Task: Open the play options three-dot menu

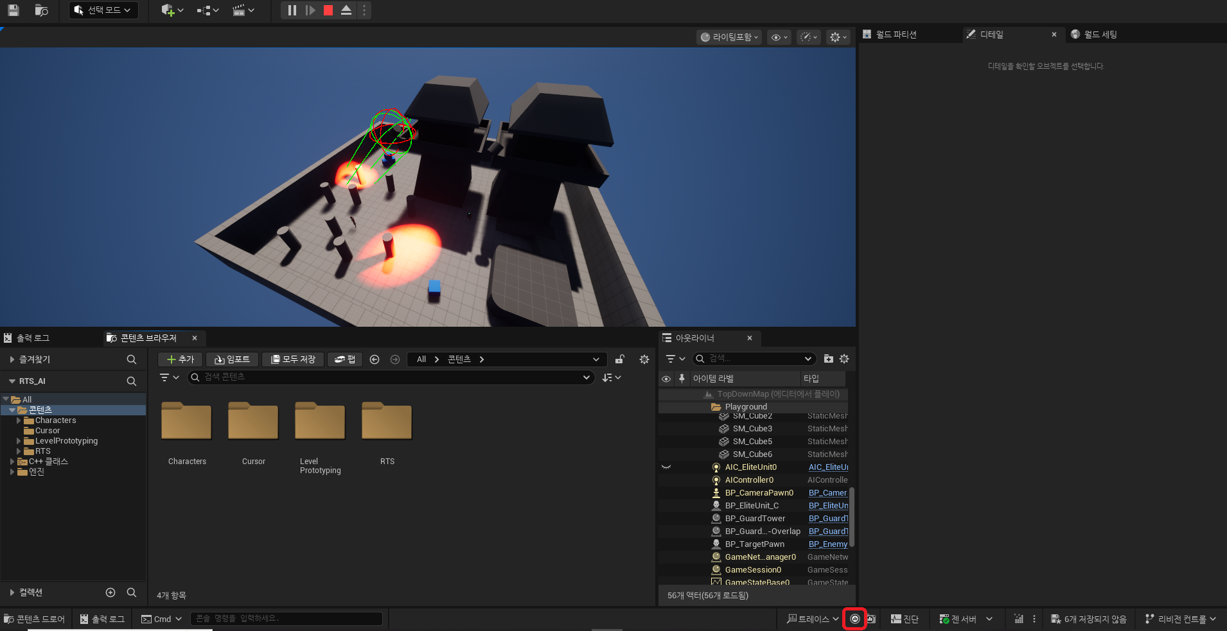Action: pos(364,10)
